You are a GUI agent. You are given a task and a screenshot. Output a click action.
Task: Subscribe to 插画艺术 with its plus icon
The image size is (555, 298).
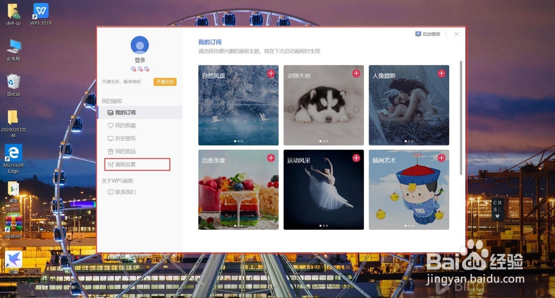(x=441, y=158)
